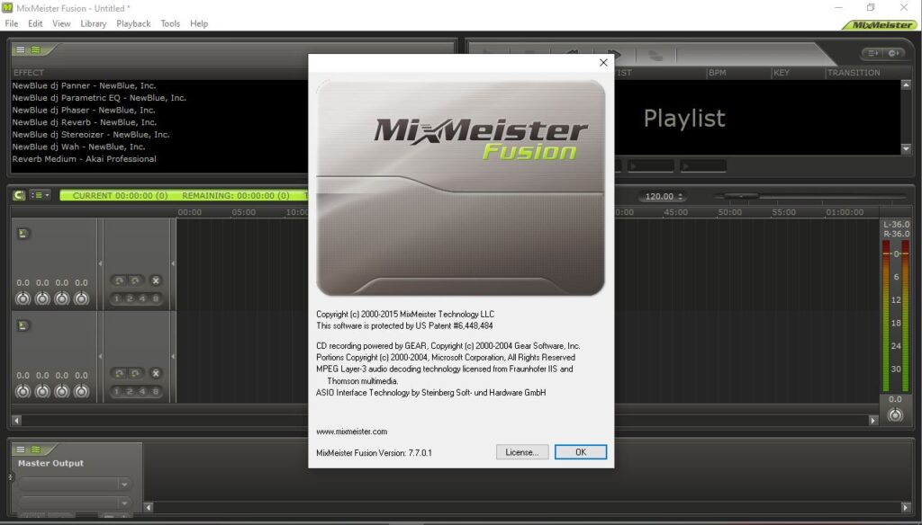The image size is (922, 525).
Task: Toggle beat length 2 on second track
Action: tap(130, 392)
